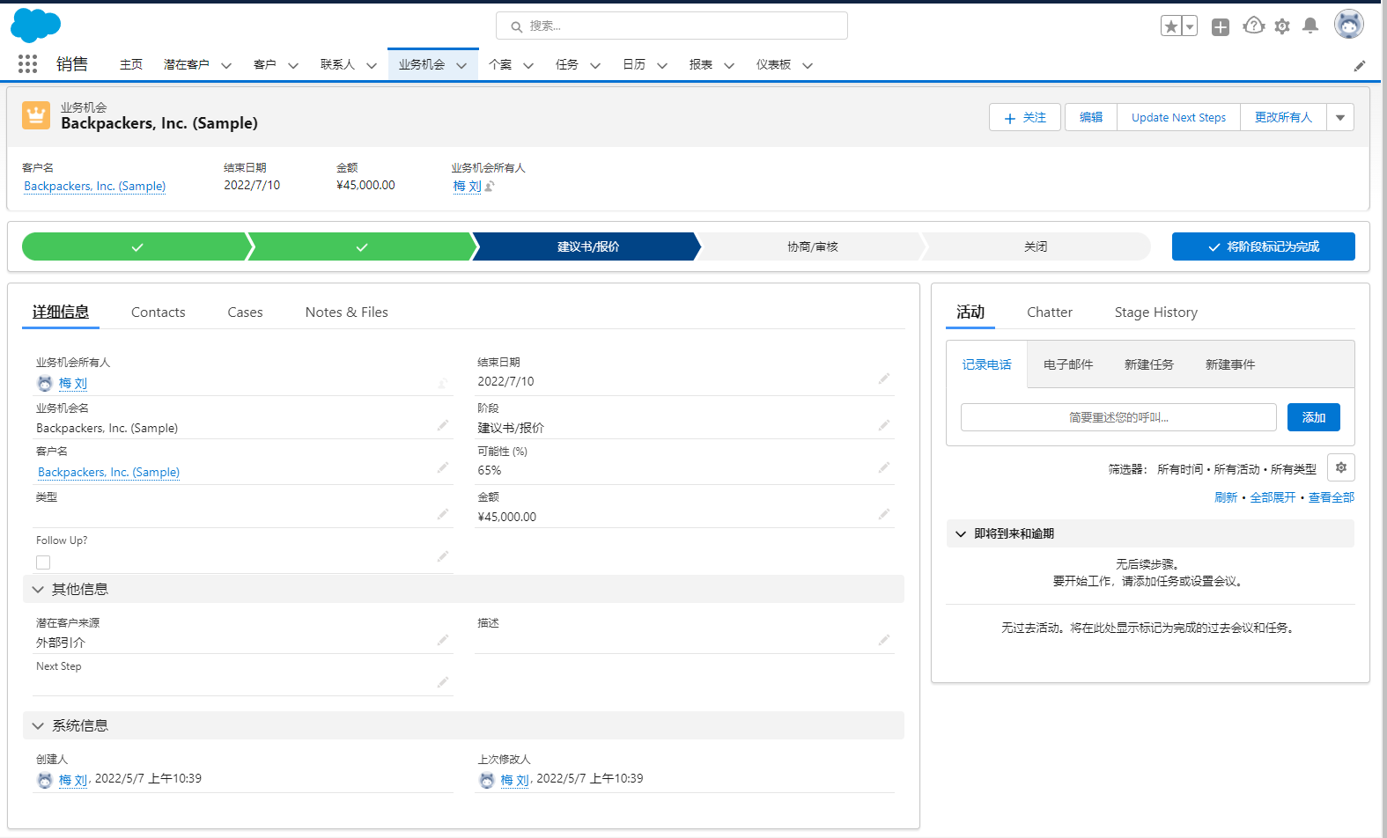
Task: Expand the 任务 nav dropdown chevron
Action: [595, 65]
